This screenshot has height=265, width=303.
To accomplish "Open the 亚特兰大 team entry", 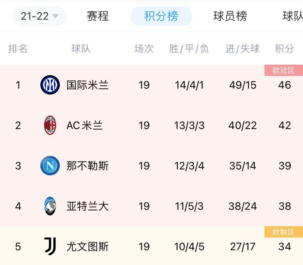I will (x=88, y=206).
